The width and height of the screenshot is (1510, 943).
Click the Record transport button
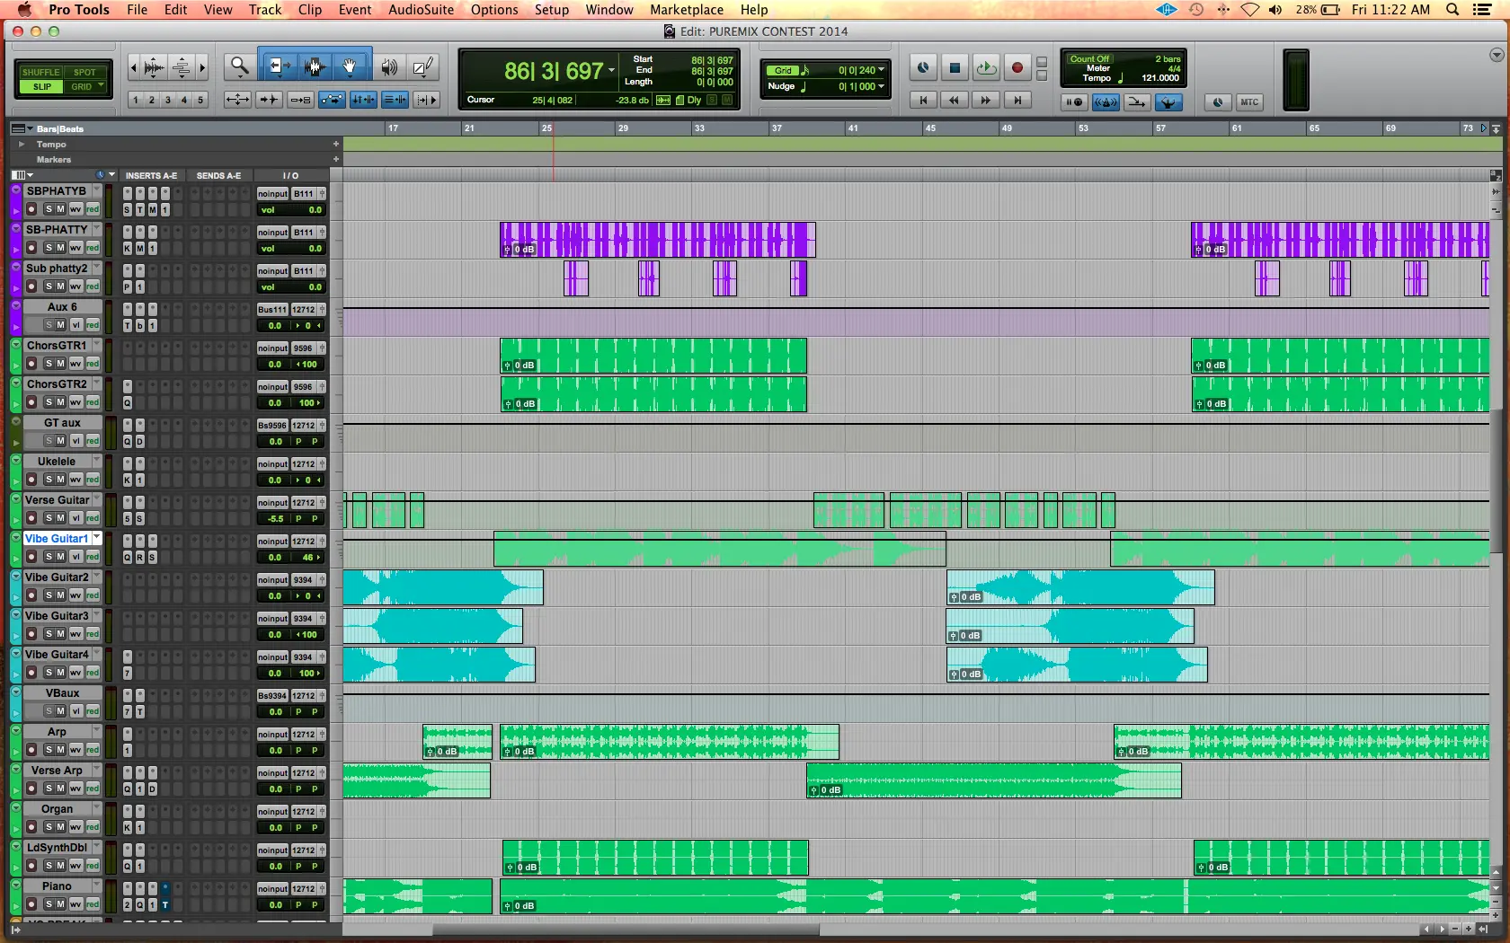click(x=1017, y=67)
